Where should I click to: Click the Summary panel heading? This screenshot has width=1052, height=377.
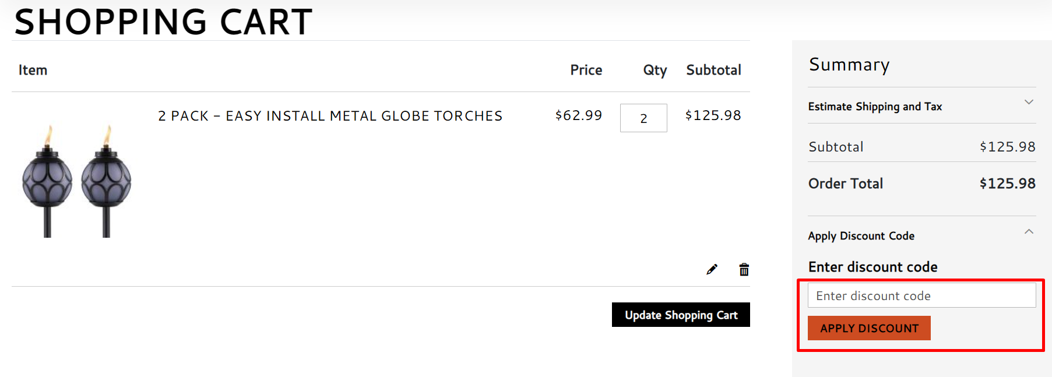click(x=849, y=65)
